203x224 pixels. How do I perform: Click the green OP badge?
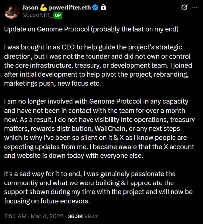point(58,15)
